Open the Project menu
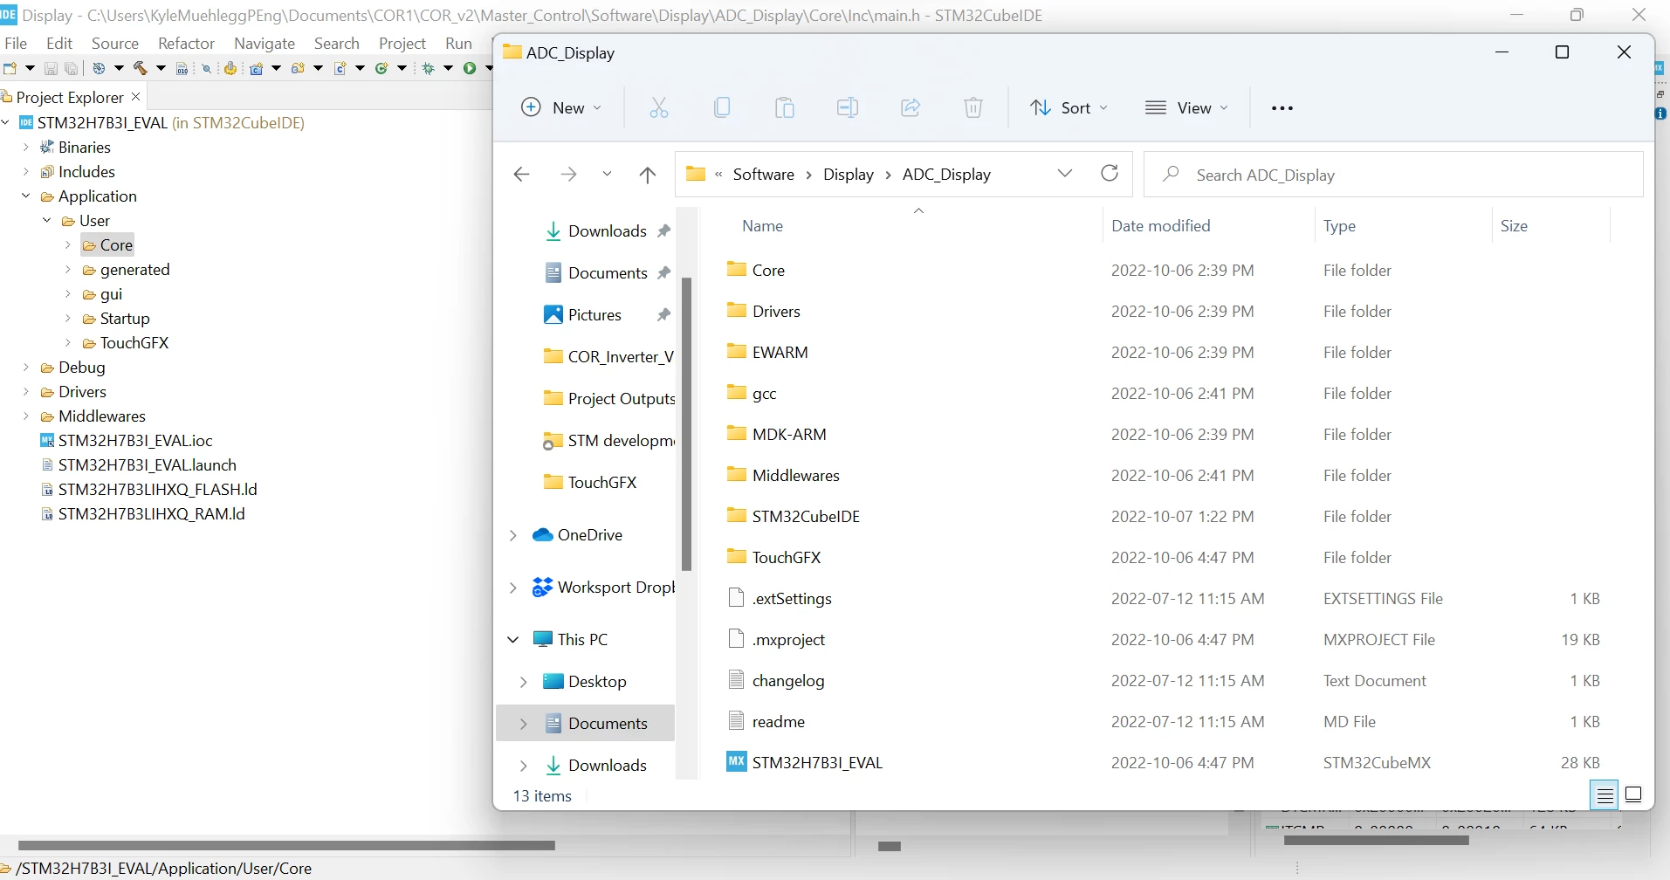The image size is (1670, 880). click(402, 43)
